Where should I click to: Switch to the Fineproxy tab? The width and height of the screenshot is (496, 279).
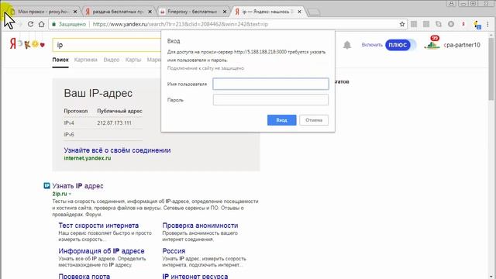click(x=192, y=12)
